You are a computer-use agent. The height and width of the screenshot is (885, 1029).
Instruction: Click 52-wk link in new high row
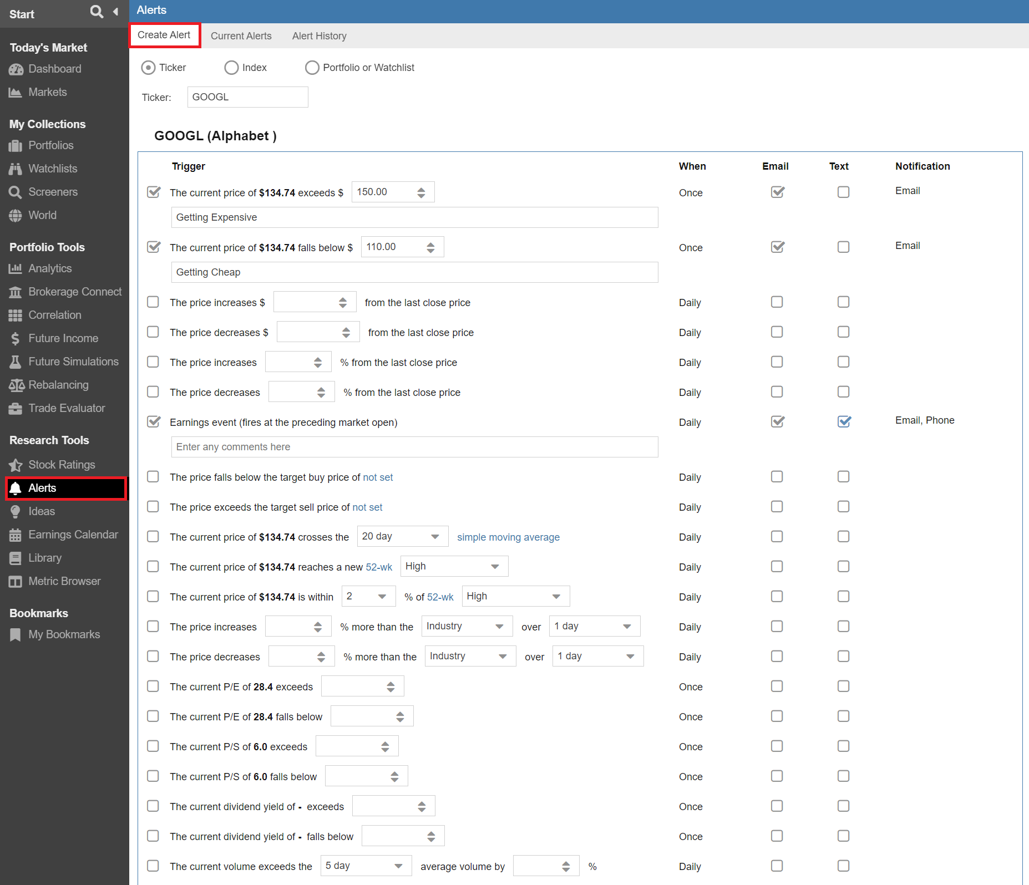point(379,567)
